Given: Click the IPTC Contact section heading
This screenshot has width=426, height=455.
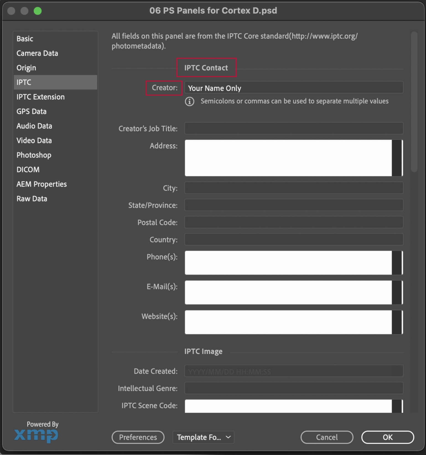Looking at the screenshot, I should coord(206,68).
